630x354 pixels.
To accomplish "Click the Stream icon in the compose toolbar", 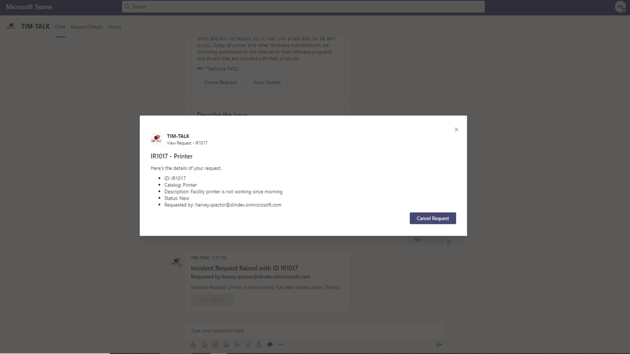I will pyautogui.click(x=237, y=345).
